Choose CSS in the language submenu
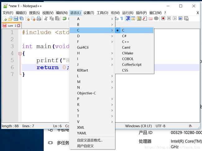Viewport: 202px width, 151px height. click(134, 70)
